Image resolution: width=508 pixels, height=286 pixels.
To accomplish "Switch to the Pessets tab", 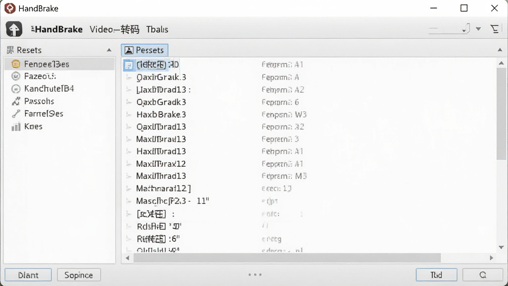I will tap(144, 50).
